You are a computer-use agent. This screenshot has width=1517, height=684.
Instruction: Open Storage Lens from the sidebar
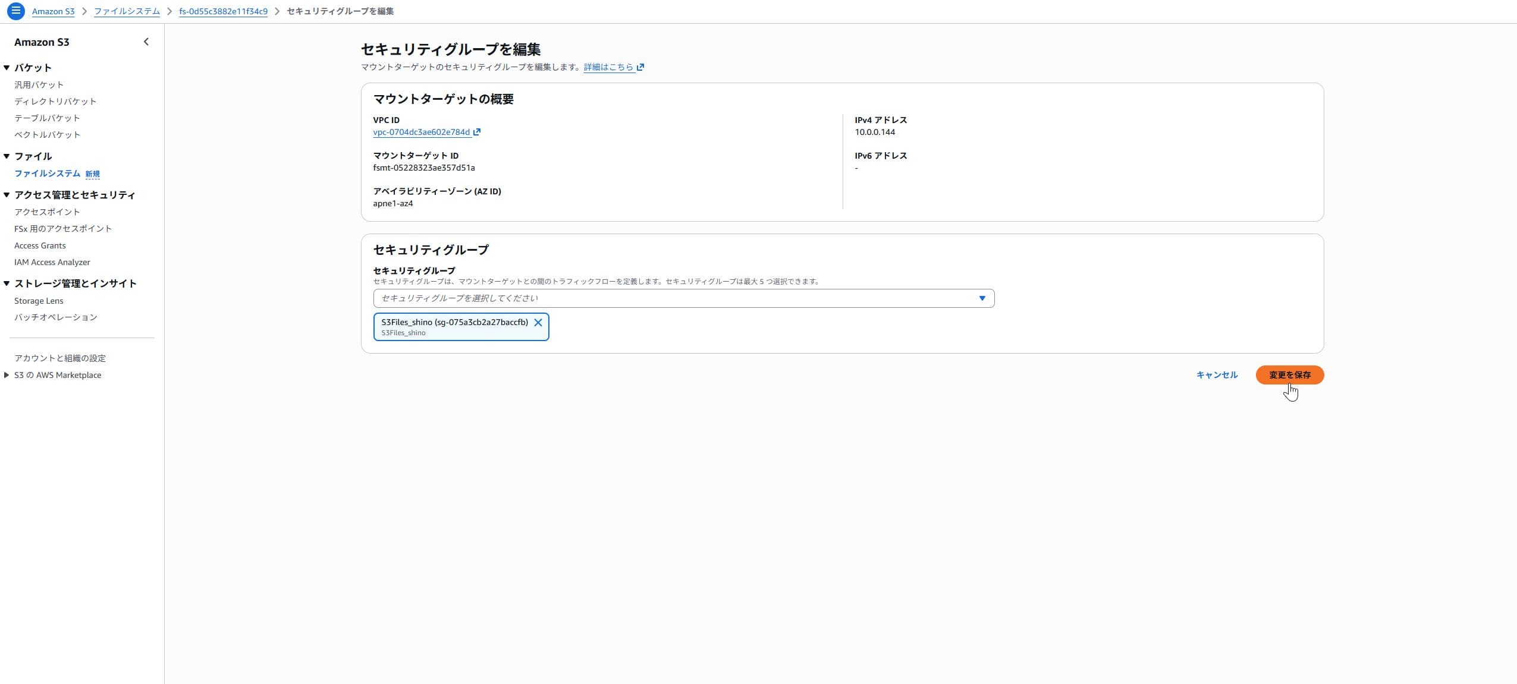click(39, 300)
